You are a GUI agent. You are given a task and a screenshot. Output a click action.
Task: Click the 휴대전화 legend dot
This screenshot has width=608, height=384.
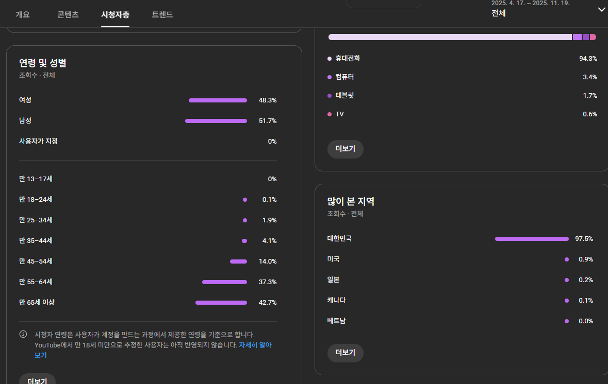330,59
